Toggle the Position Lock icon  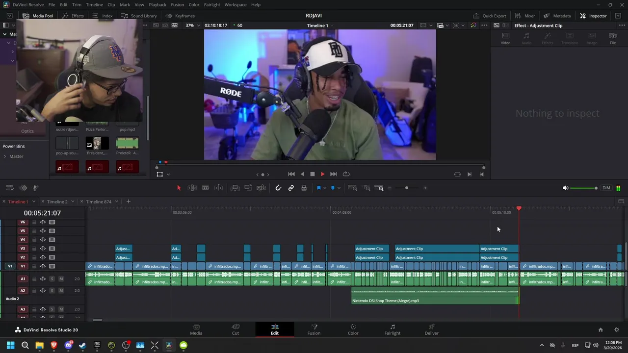click(304, 188)
